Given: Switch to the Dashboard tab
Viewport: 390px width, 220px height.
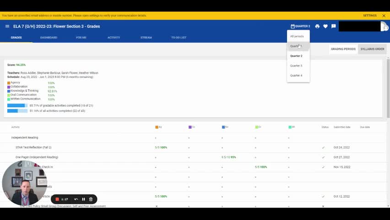Looking at the screenshot, I should click(x=49, y=38).
